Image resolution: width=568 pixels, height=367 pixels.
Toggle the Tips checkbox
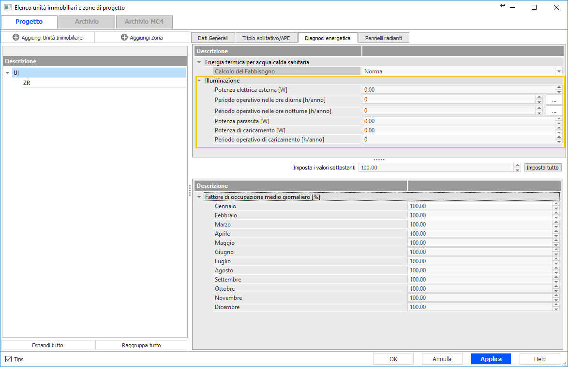tap(8, 359)
